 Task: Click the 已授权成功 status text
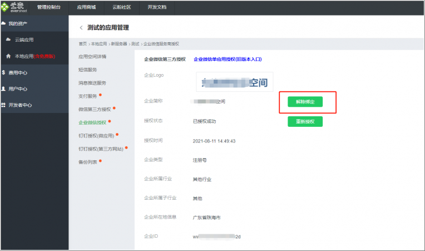(x=204, y=121)
